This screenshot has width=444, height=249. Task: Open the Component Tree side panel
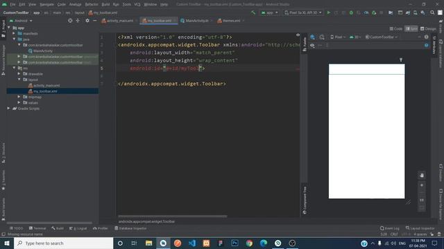305,200
